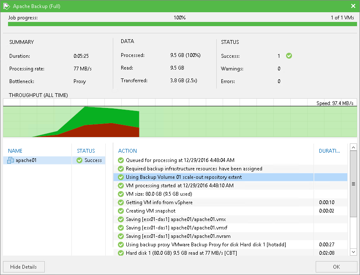
Task: Click the action log scroll down arrow
Action: click(x=353, y=252)
